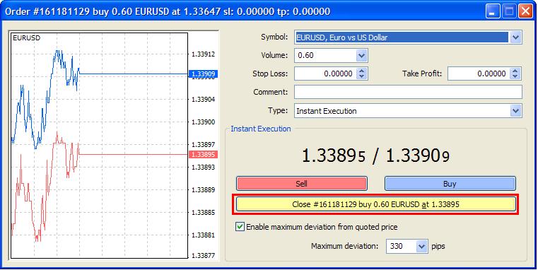Close the order window
Screen dimensions: 538x270
click(526, 11)
